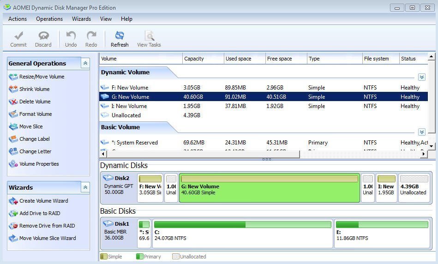This screenshot has height=264, width=438.
Task: Sort by the Type column header
Action: pos(335,59)
